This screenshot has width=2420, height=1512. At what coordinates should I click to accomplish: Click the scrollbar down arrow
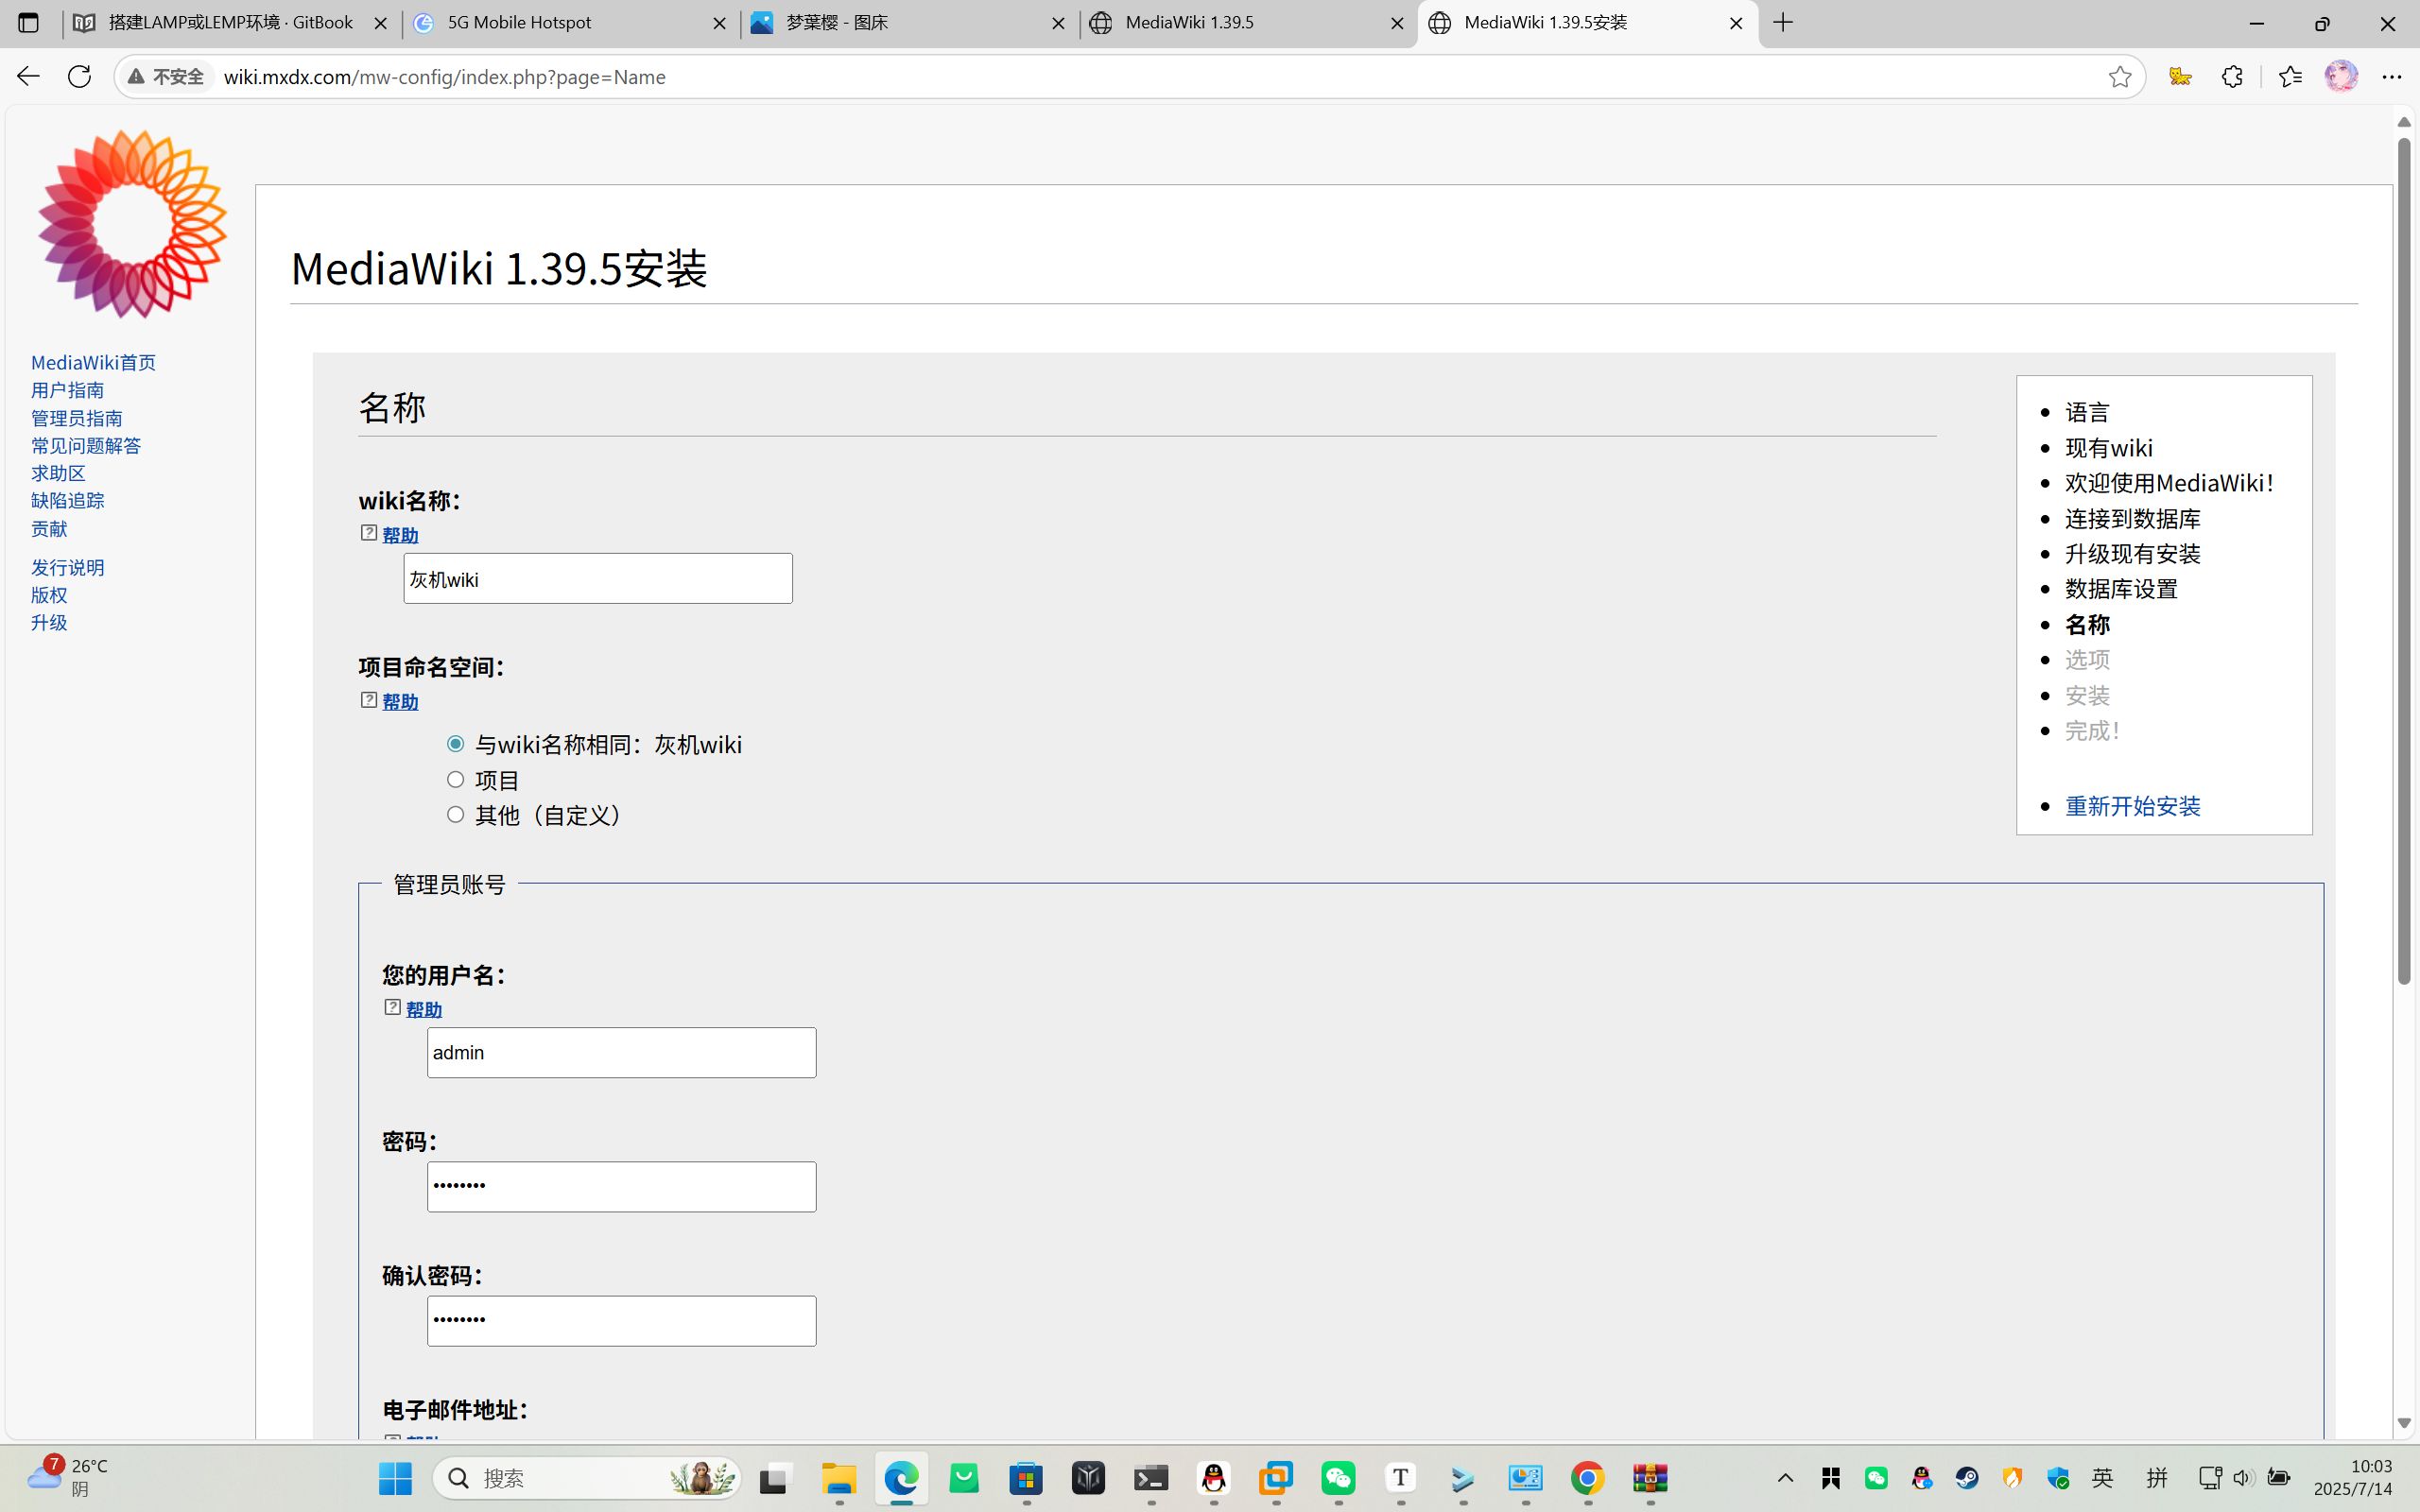(2404, 1423)
